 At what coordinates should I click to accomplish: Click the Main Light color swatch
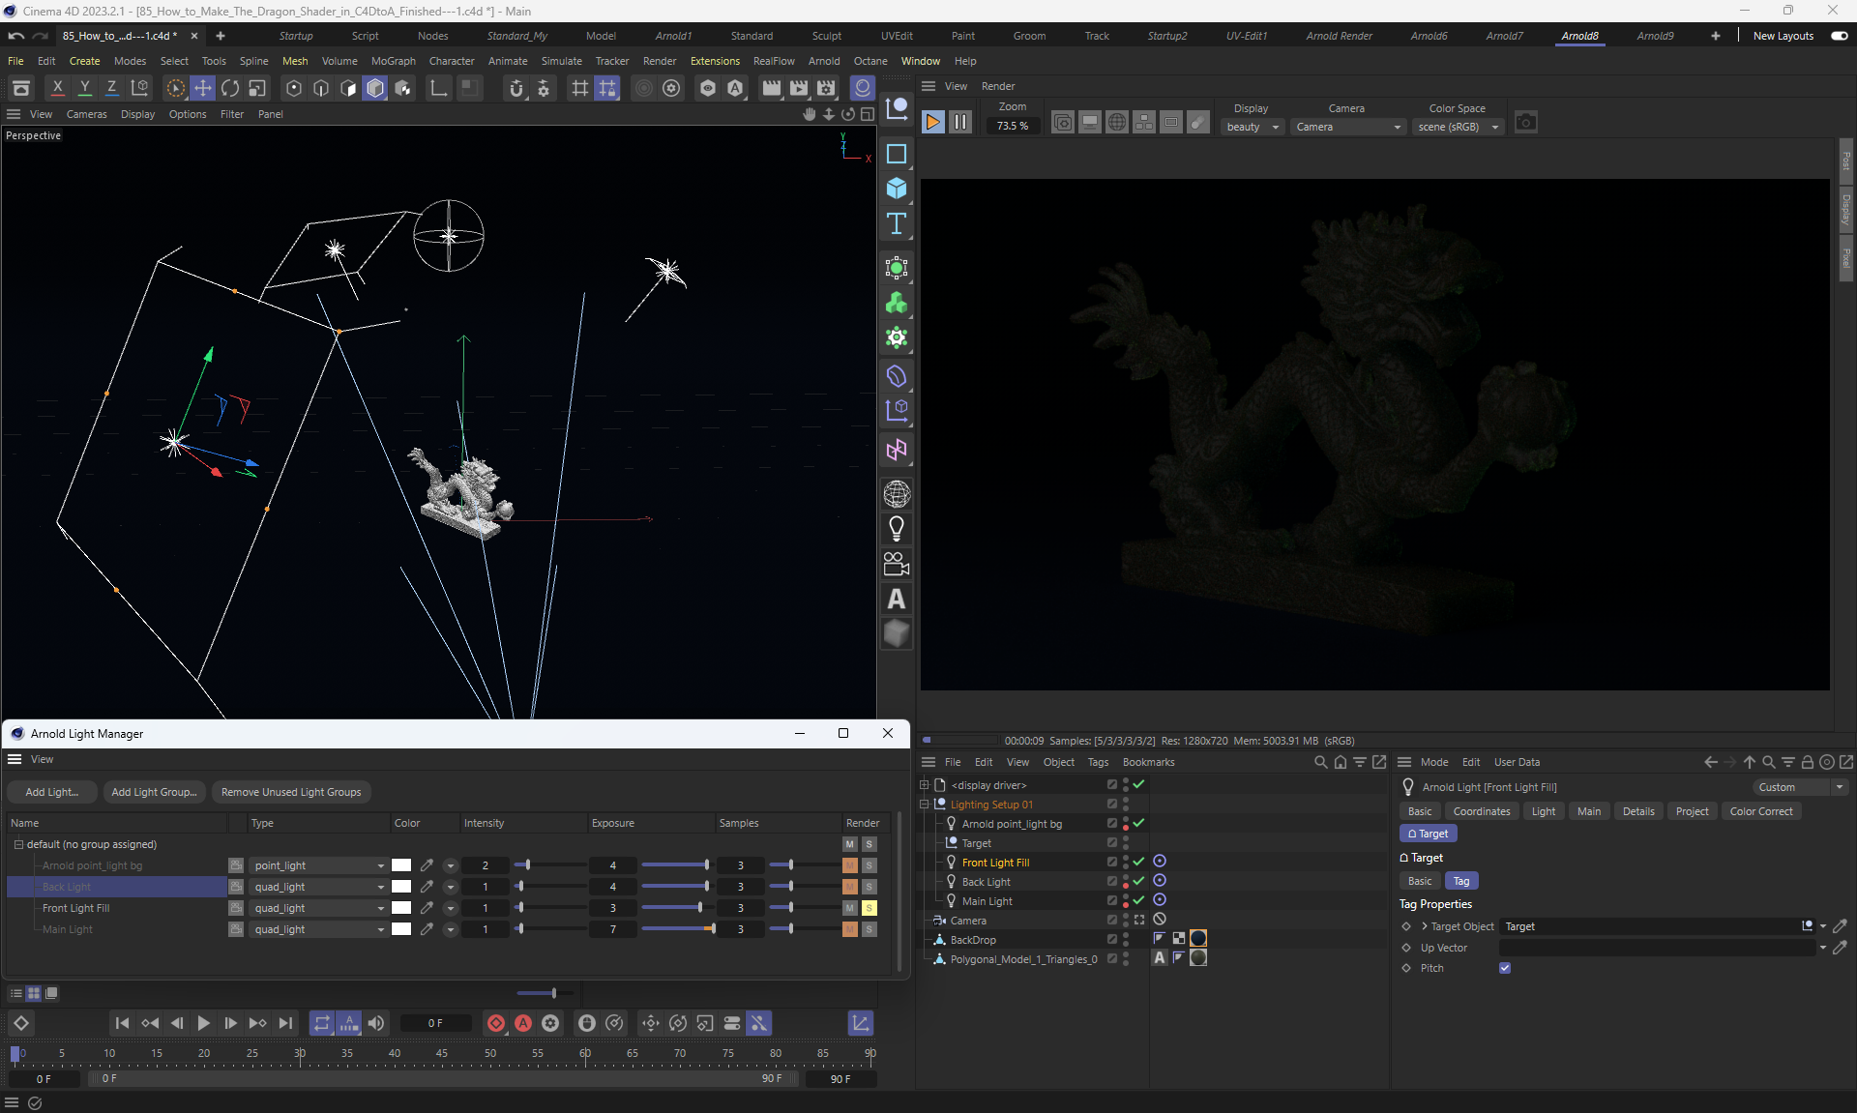coord(401,929)
